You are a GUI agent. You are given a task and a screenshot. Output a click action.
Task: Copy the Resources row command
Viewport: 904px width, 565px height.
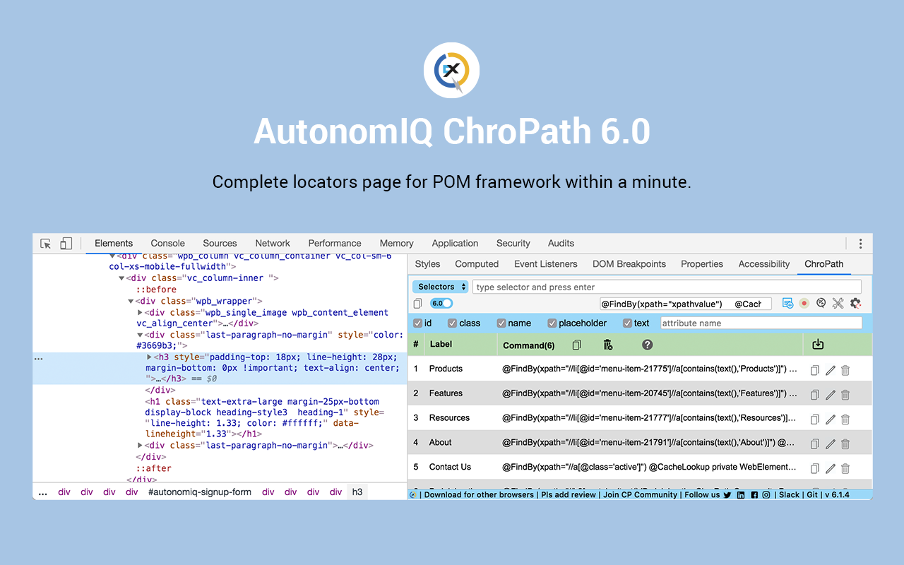[814, 420]
